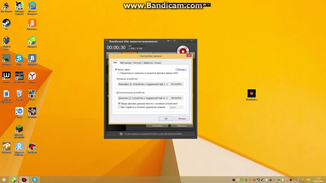
Task: Click Настройки button for the primary device
Action: [176, 84]
